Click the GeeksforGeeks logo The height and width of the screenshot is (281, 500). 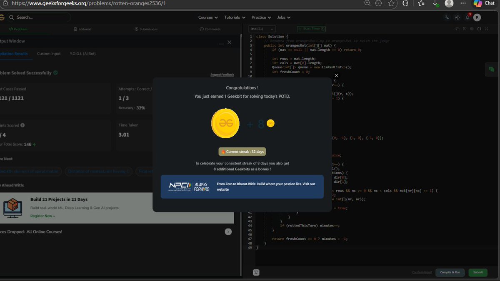[2, 17]
